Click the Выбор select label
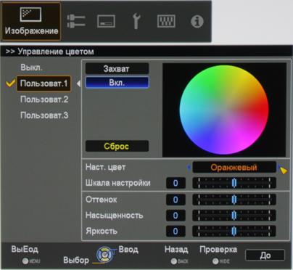Image resolution: width=293 pixels, height=270 pixels. point(76,261)
